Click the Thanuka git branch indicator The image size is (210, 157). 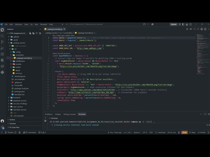click(x=9, y=132)
